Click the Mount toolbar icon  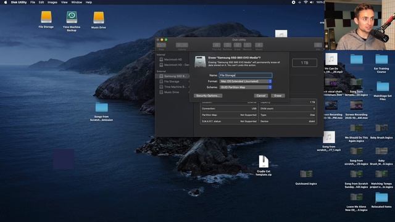click(259, 45)
